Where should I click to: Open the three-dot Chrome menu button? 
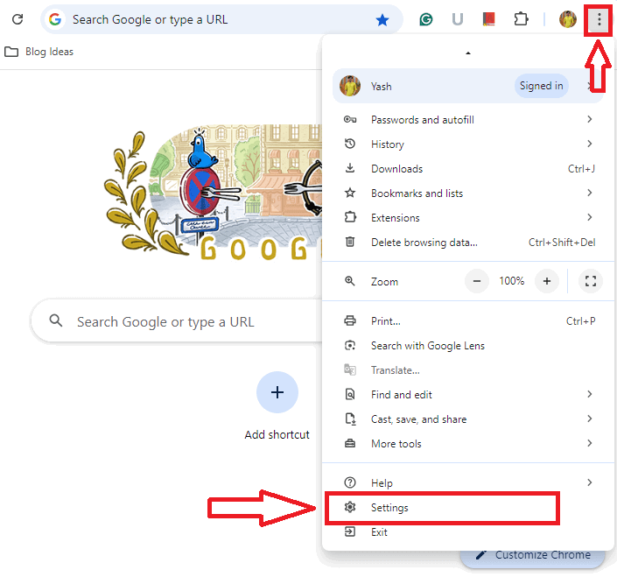click(599, 19)
